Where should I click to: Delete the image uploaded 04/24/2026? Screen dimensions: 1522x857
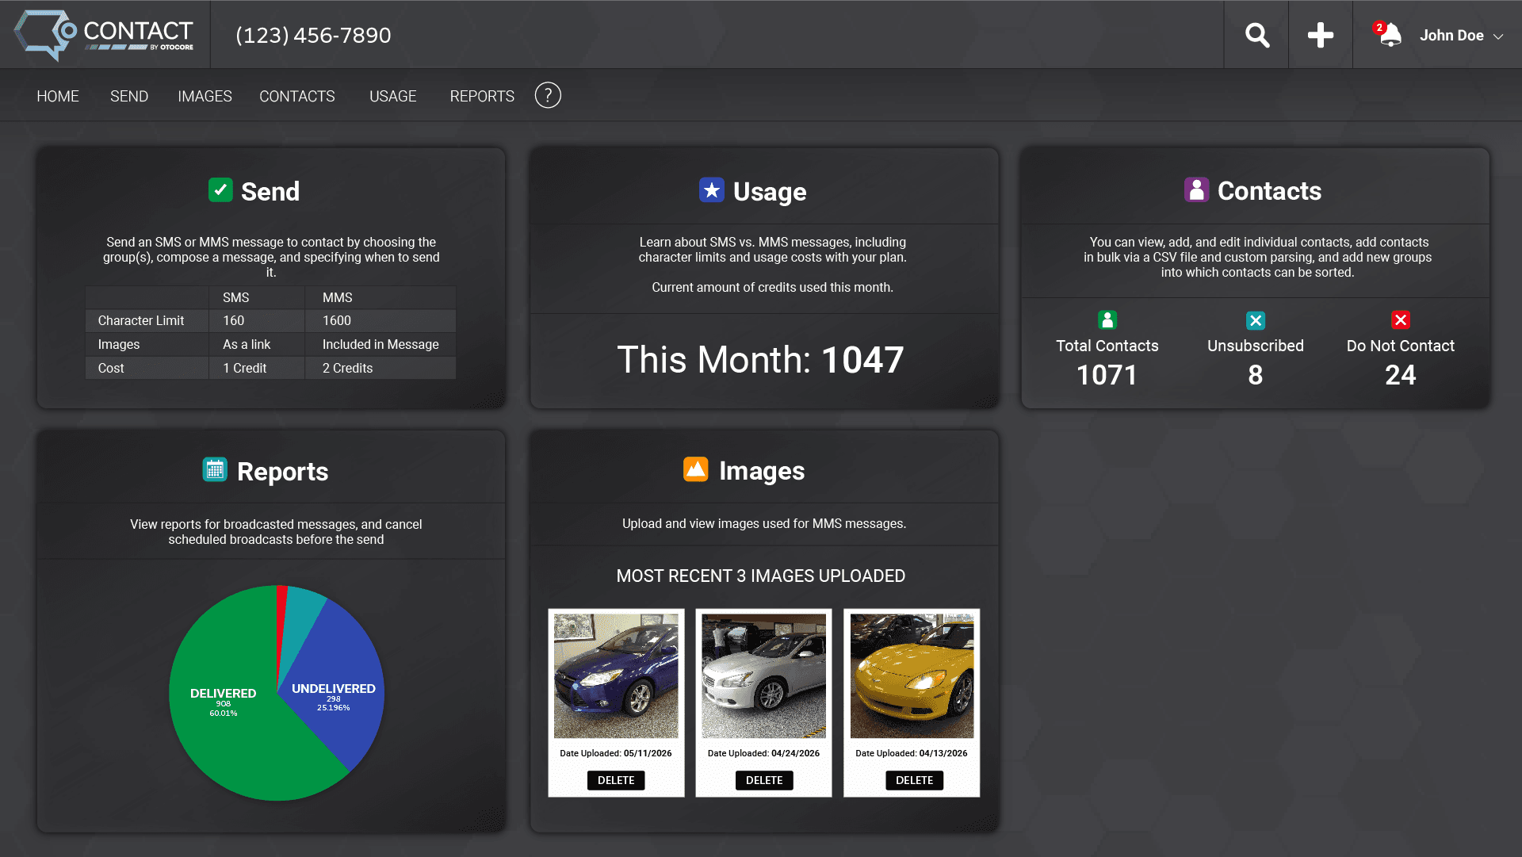764,780
